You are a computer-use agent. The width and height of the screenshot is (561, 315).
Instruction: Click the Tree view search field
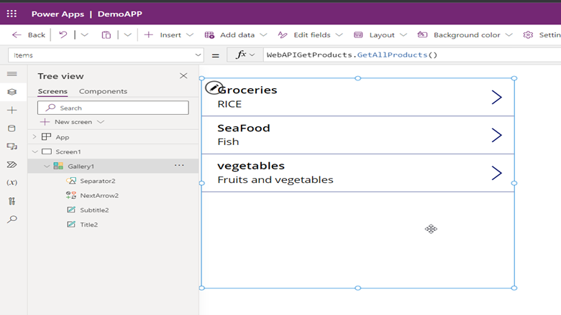point(113,108)
